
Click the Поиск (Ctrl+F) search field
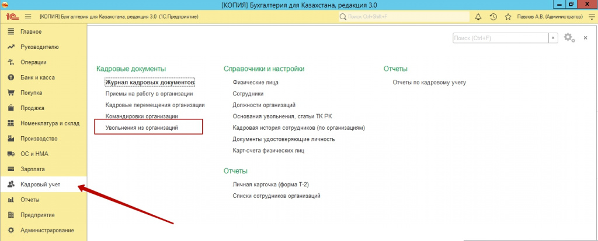point(500,38)
